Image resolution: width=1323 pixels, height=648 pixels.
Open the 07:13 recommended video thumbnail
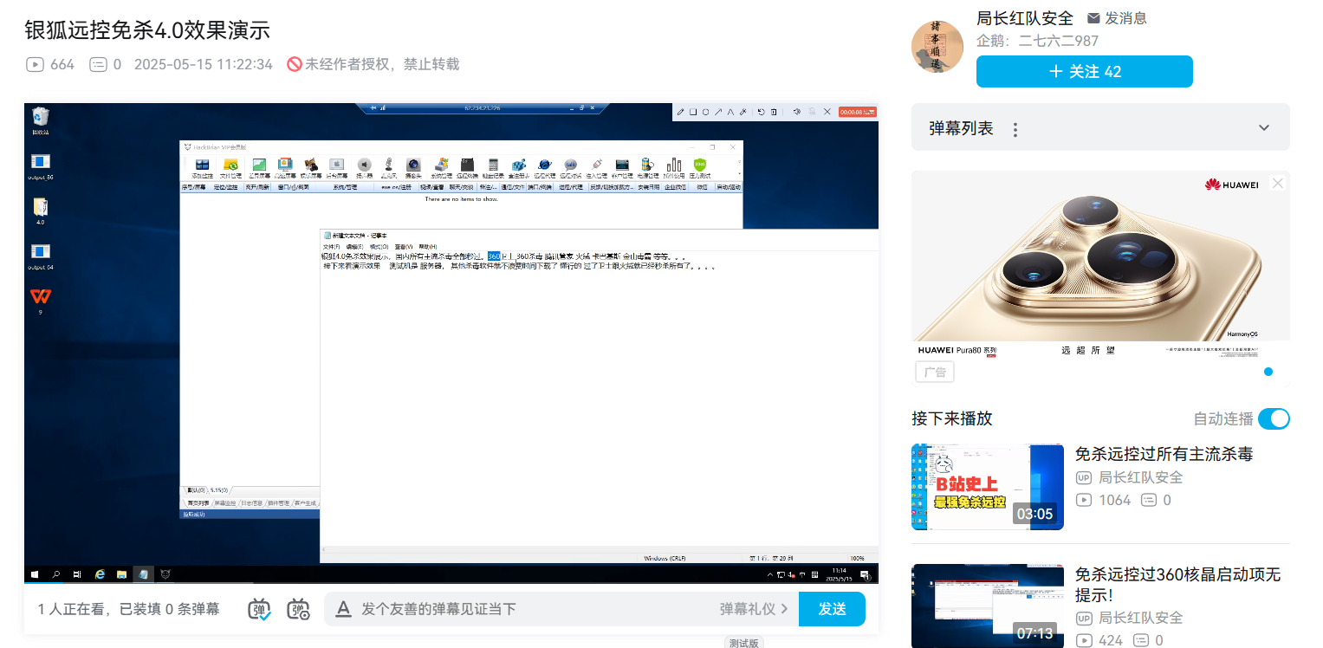987,606
